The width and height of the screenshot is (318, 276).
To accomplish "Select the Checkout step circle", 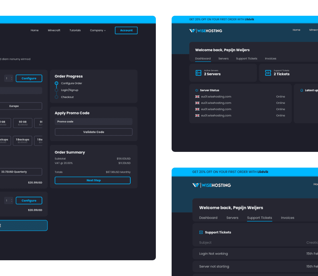I will [56, 97].
